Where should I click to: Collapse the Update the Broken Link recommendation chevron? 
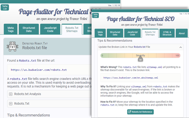[180, 47]
